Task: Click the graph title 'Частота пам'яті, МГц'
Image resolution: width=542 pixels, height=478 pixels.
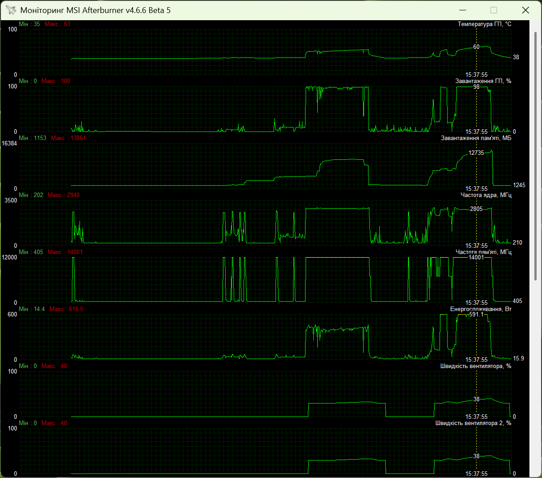Action: click(x=484, y=252)
